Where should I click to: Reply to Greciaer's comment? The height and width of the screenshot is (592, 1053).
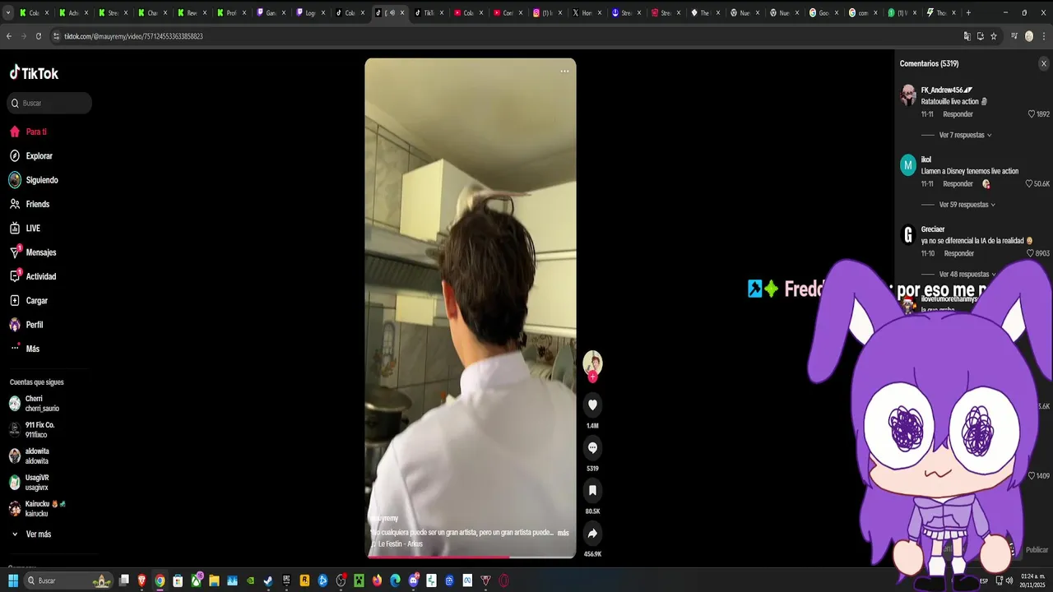click(x=959, y=253)
